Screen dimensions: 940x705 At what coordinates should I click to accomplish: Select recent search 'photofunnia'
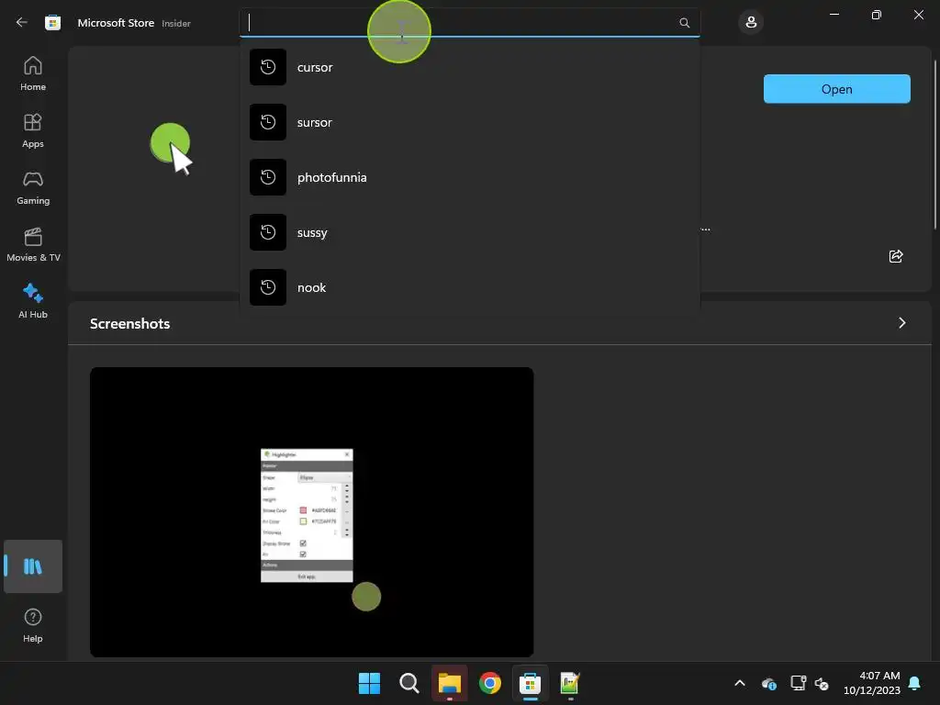point(469,177)
